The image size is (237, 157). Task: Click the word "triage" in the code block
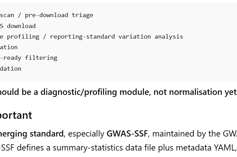coord(82,15)
